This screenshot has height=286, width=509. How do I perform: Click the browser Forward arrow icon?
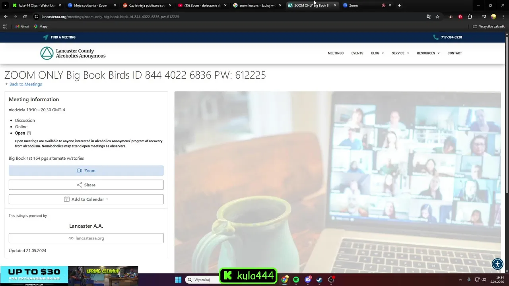15,17
